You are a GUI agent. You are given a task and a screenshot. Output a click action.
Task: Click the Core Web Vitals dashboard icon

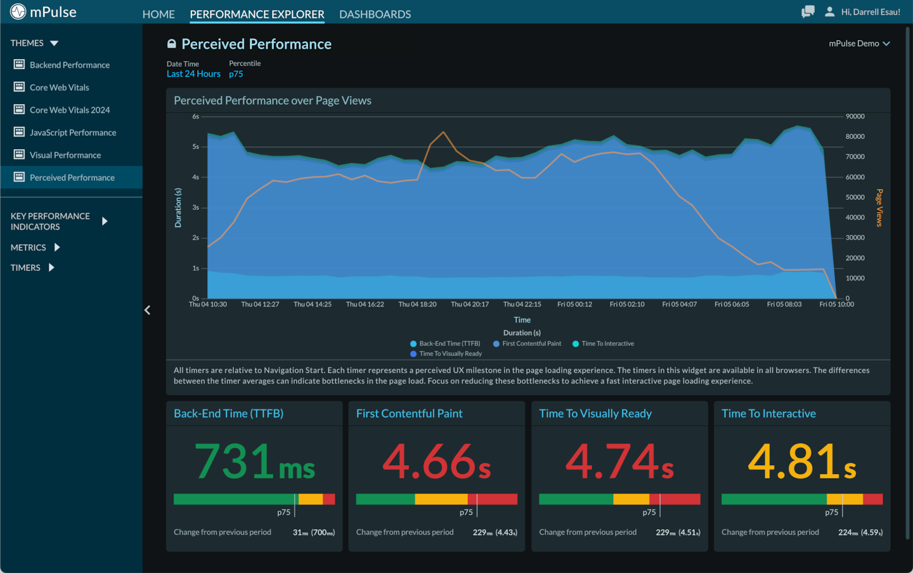19,87
